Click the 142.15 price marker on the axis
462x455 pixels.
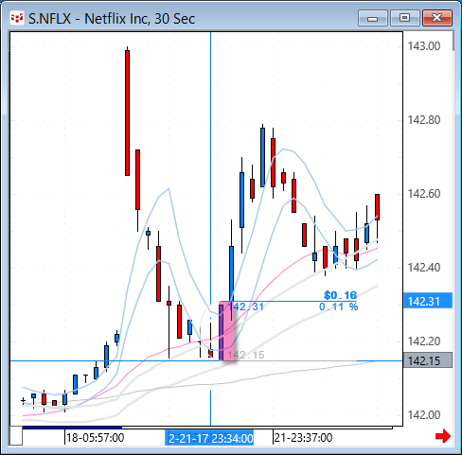pyautogui.click(x=428, y=360)
